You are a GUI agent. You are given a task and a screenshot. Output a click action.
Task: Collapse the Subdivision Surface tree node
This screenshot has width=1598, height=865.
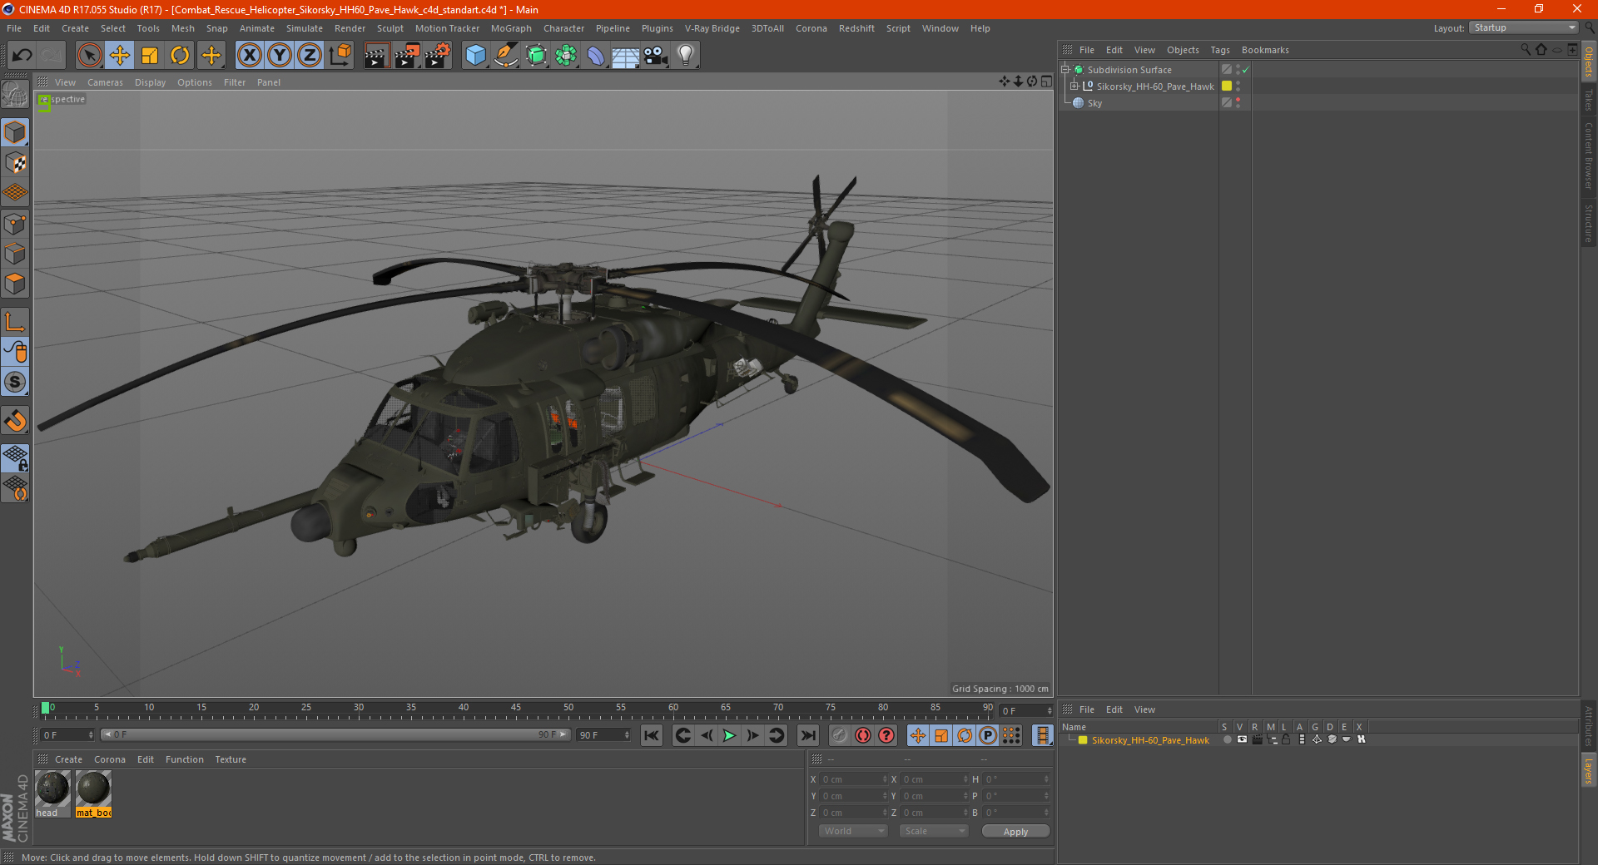[1065, 70]
